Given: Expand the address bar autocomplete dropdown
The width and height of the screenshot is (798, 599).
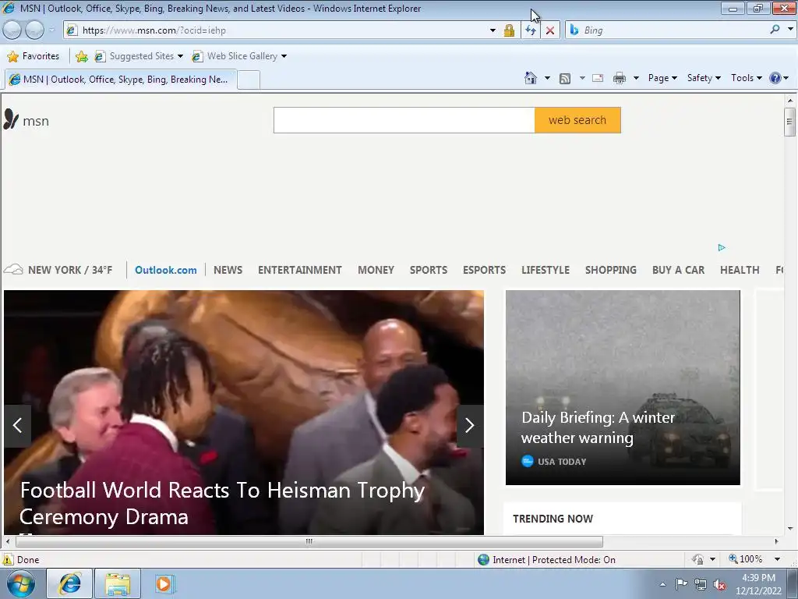Looking at the screenshot, I should click(x=493, y=30).
